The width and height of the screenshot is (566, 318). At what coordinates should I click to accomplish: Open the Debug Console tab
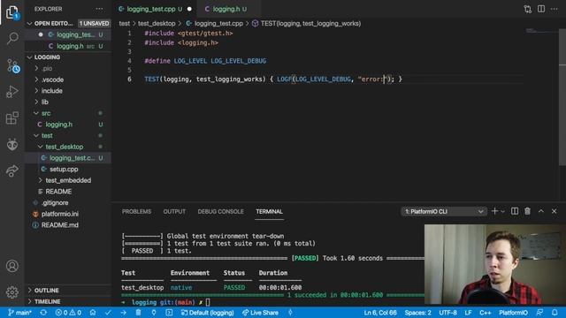click(220, 212)
